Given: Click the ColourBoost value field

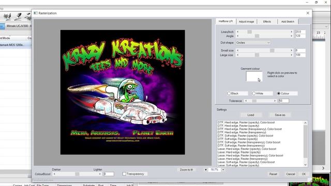Looking at the screenshot, I should coord(109,174).
